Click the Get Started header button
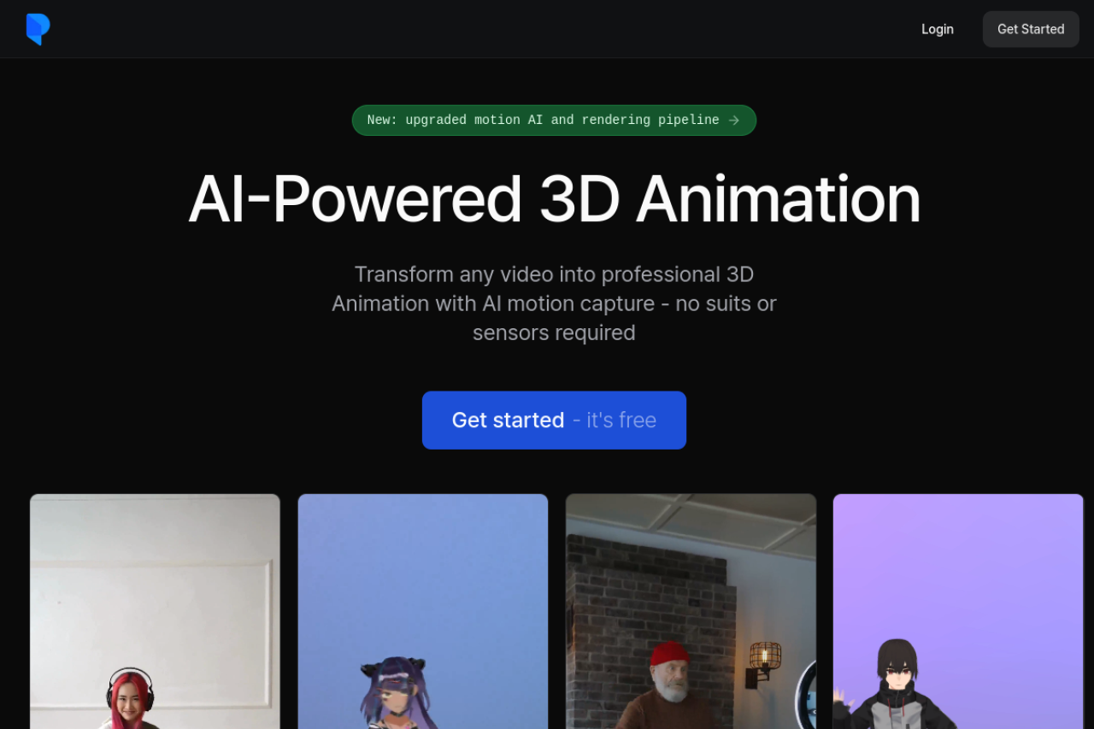Viewport: 1094px width, 729px height. click(1031, 29)
